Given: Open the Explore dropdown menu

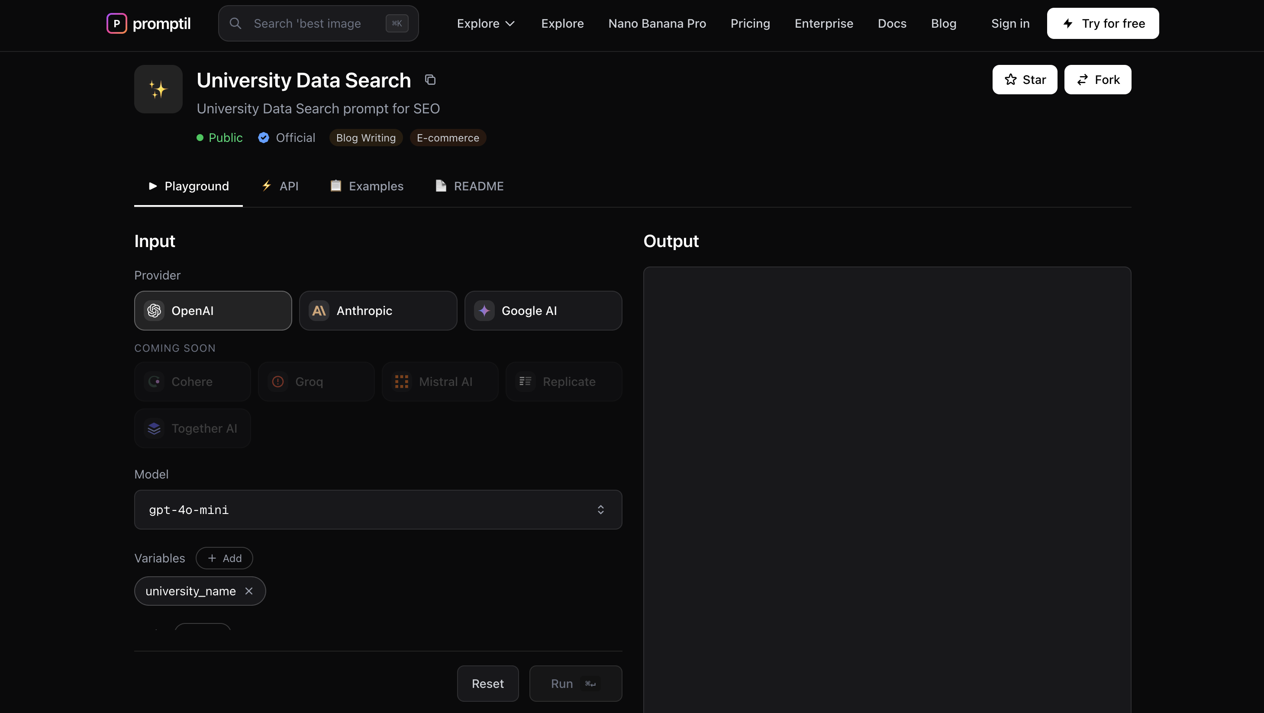Looking at the screenshot, I should 485,23.
